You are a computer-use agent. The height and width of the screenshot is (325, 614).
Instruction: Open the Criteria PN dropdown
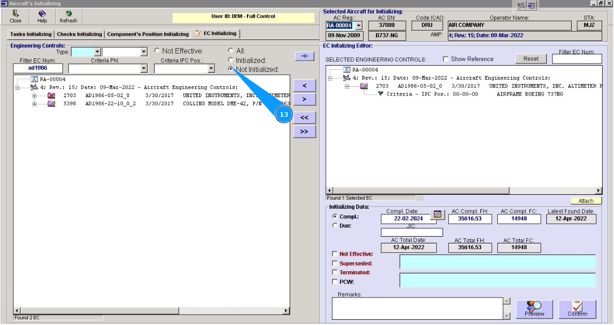144,68
